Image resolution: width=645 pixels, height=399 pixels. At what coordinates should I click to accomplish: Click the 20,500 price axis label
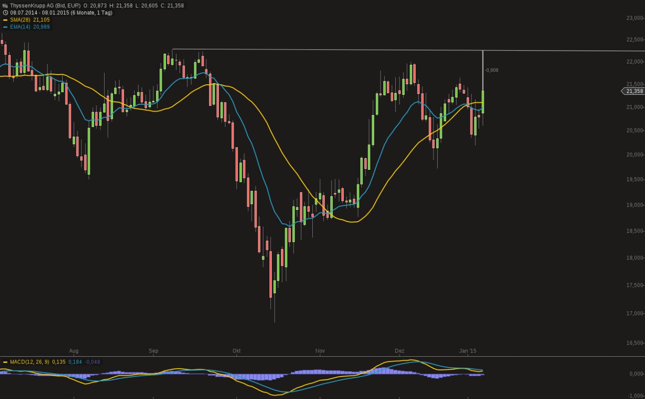pyautogui.click(x=634, y=131)
